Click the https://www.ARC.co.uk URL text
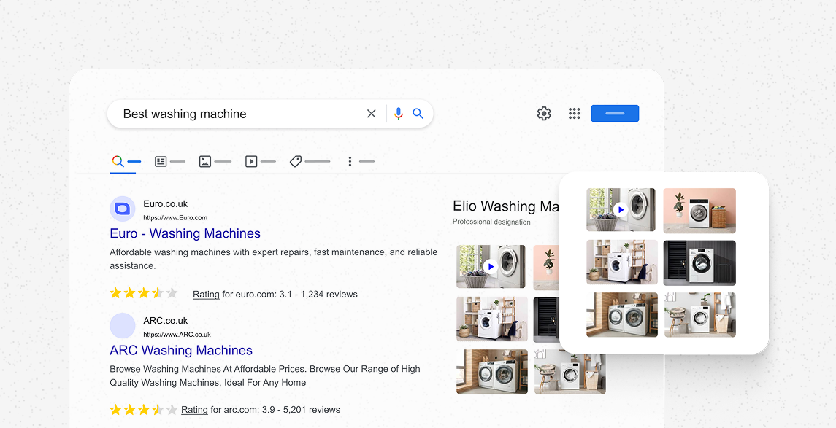Viewport: 836px width, 428px height. tap(177, 335)
